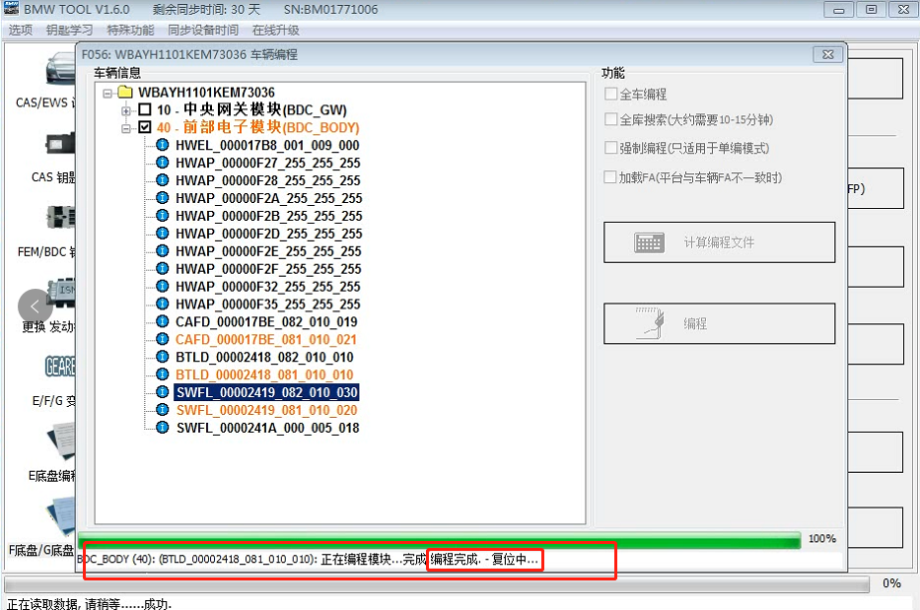Select the 40 - 前部电子模块(BDC_BODY) label
Image resolution: width=920 pixels, height=610 pixels.
pos(258,127)
